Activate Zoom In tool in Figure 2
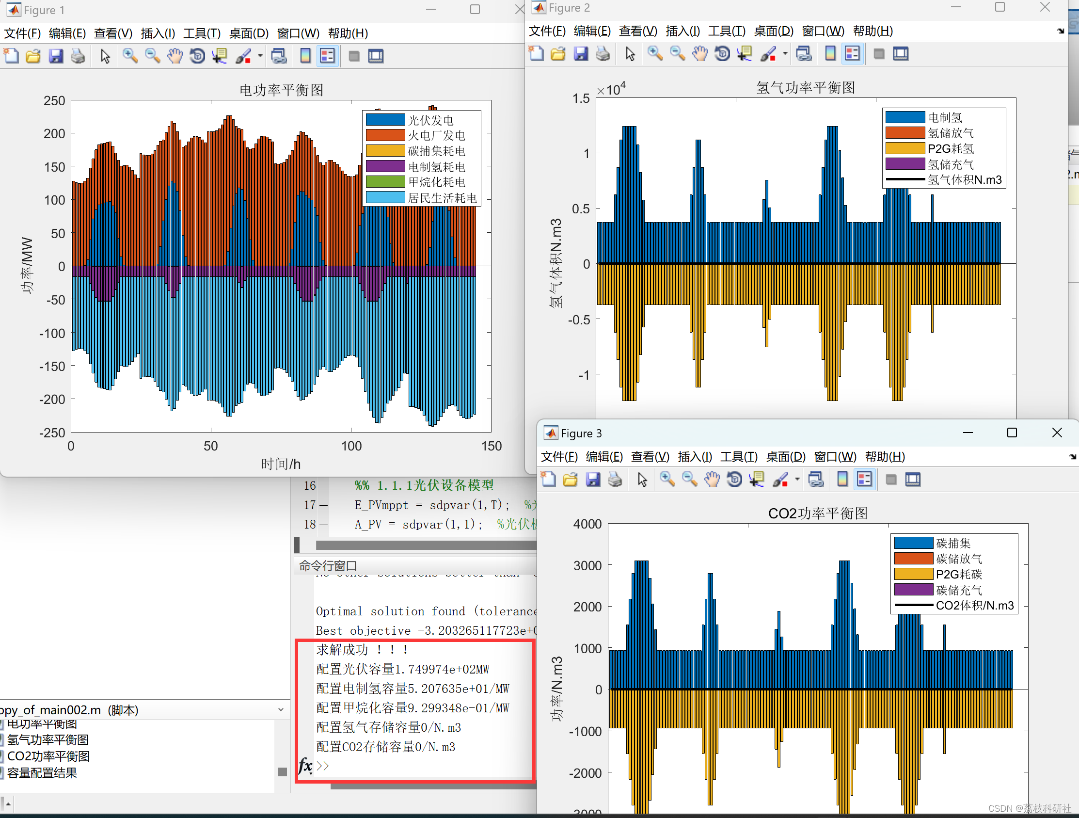The image size is (1079, 818). (x=655, y=54)
